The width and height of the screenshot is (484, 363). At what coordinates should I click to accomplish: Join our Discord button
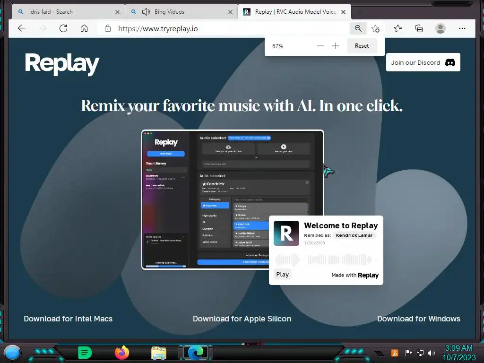pyautogui.click(x=423, y=62)
